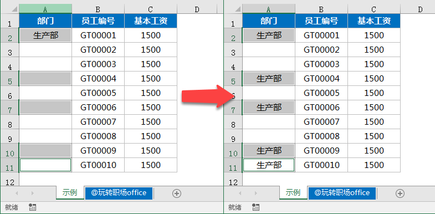This screenshot has width=435, height=214.
Task: Click 基本工资 header cell in left sheet
Action: point(151,21)
